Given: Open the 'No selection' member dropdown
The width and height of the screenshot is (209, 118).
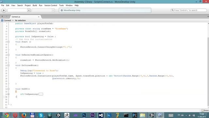Looking at the screenshot, I should [20, 20].
